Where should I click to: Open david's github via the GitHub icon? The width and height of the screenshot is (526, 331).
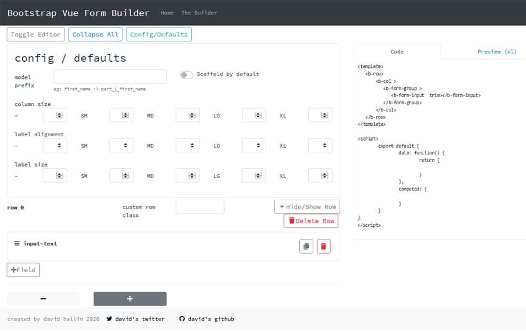[x=182, y=319]
